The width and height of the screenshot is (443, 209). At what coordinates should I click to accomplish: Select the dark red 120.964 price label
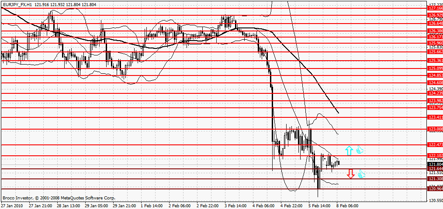coord(436,188)
